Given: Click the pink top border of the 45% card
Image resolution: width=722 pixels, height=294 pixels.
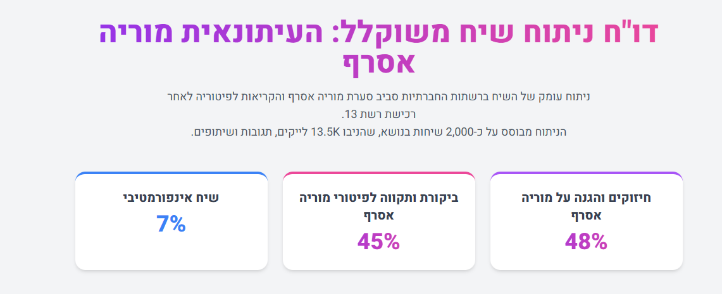Looking at the screenshot, I should [378, 173].
